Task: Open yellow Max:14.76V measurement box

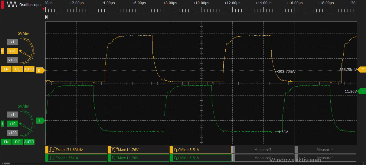Action: pyautogui.click(x=139, y=150)
